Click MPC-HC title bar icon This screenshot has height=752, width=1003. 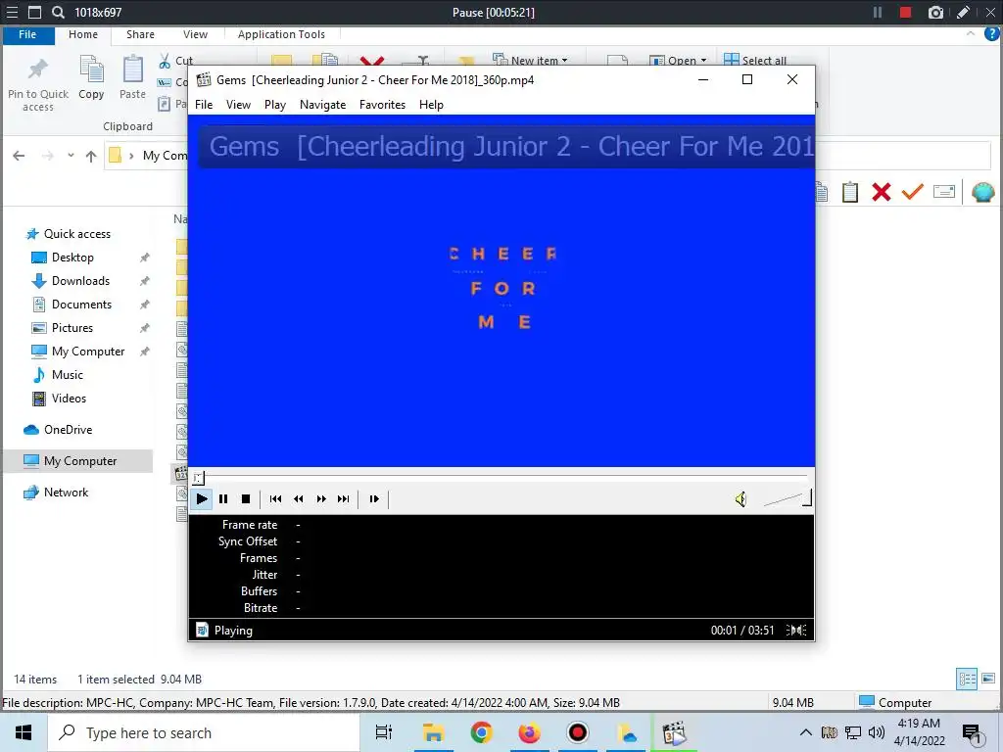click(204, 80)
